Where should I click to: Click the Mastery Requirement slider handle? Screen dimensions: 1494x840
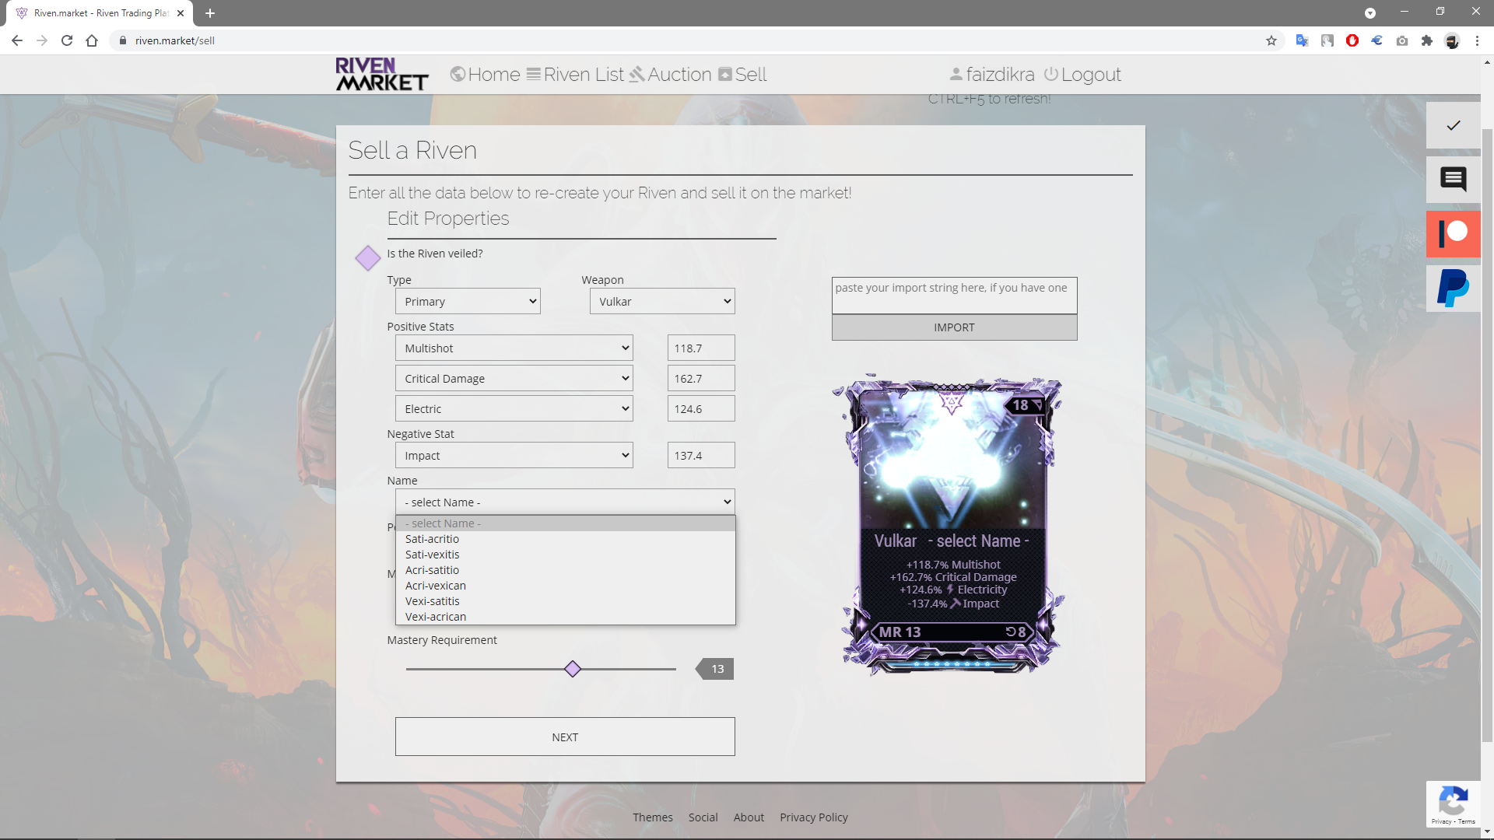(x=573, y=669)
